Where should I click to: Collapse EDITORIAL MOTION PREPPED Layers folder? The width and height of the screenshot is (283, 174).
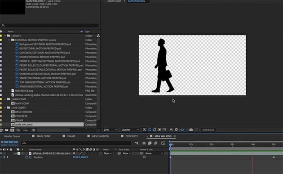tap(9, 40)
